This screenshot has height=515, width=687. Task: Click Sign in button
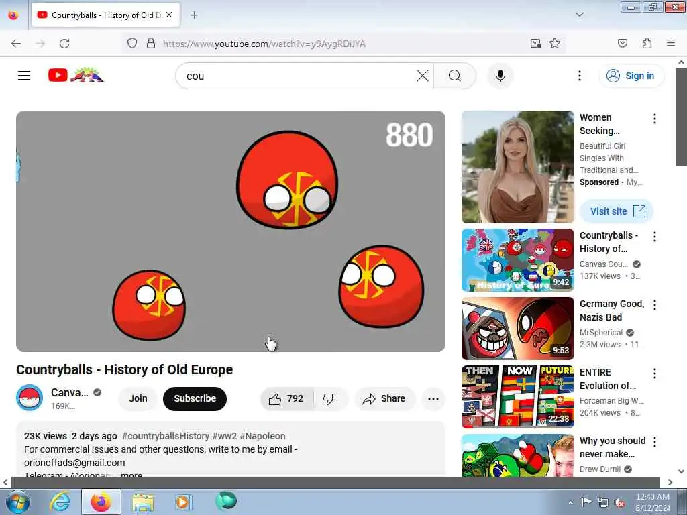pos(631,76)
